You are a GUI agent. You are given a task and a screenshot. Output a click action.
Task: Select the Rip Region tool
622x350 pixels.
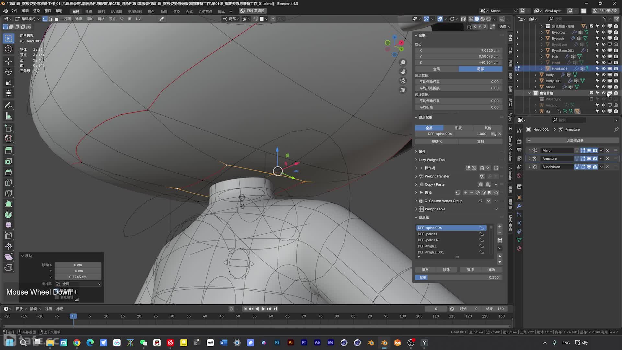click(x=9, y=268)
